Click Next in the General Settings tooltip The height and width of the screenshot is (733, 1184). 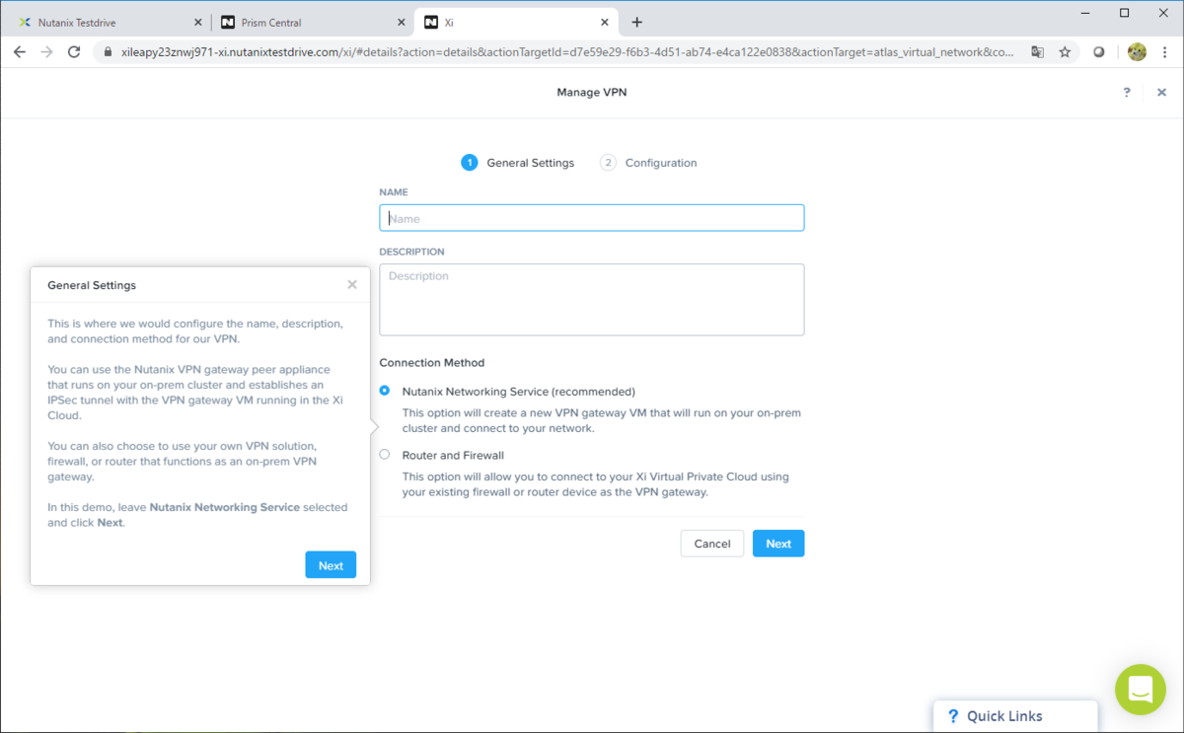[331, 565]
